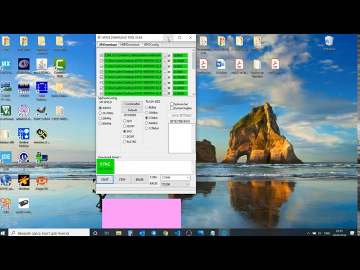Open the Photos app in the taskbar
360x270 pixels.
pos(201,233)
